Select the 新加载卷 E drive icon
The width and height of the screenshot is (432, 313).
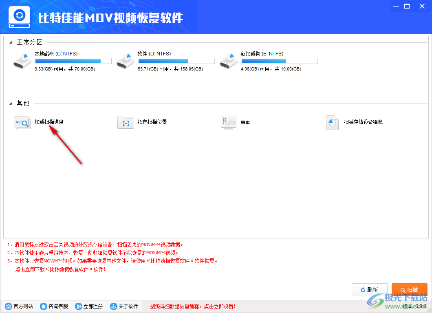coord(228,60)
